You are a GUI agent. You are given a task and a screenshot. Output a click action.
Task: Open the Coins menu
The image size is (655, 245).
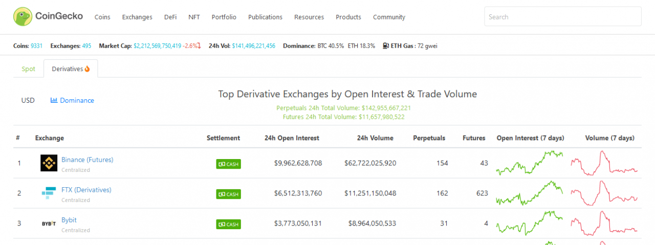point(102,17)
